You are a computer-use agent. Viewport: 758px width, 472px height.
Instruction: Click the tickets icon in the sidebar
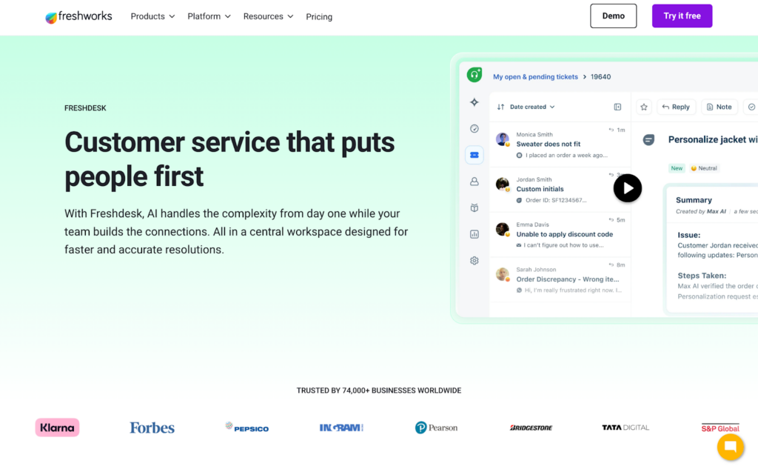474,155
